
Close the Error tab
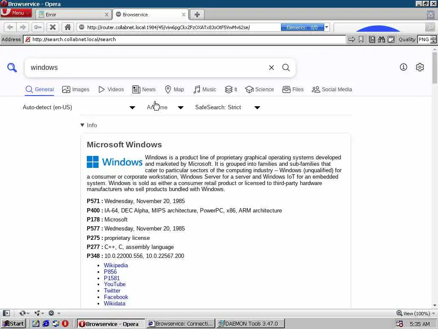coord(107,15)
